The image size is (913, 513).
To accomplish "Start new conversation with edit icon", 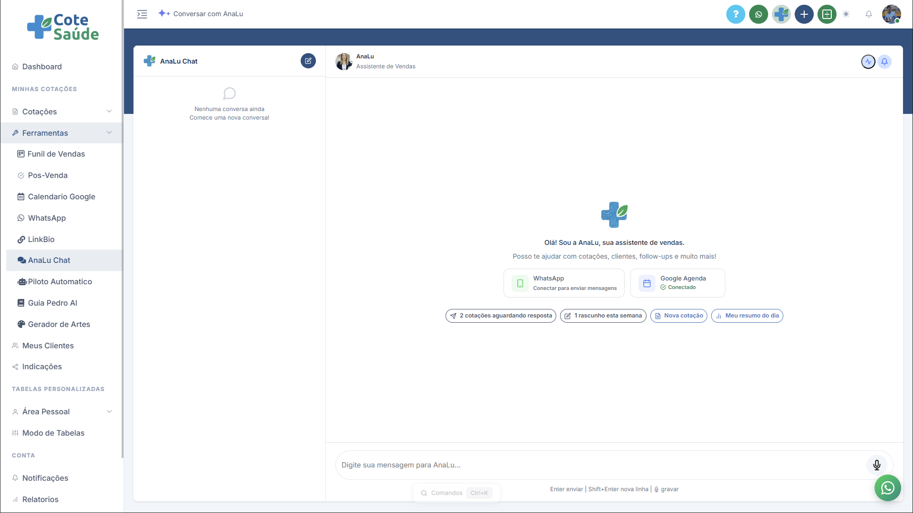I will [x=308, y=61].
